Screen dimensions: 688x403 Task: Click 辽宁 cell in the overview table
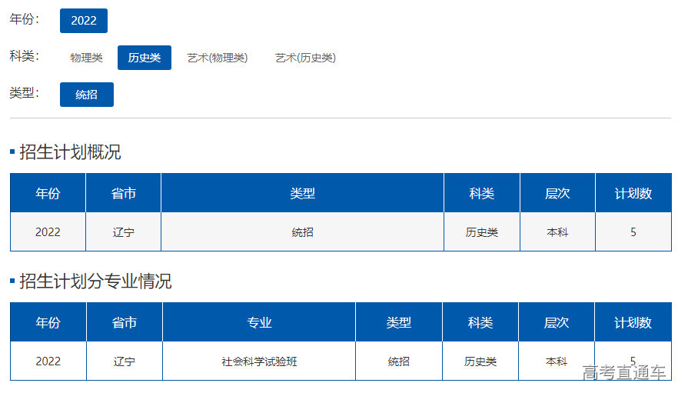[123, 231]
